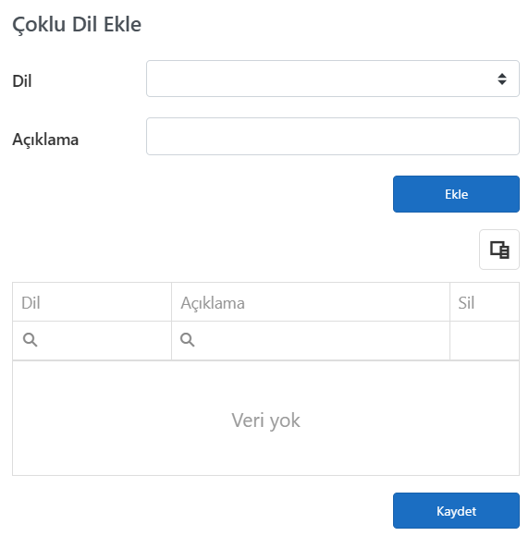Viewport: 529px width, 536px height.
Task: Click the Veri yok message text
Action: pos(265,420)
